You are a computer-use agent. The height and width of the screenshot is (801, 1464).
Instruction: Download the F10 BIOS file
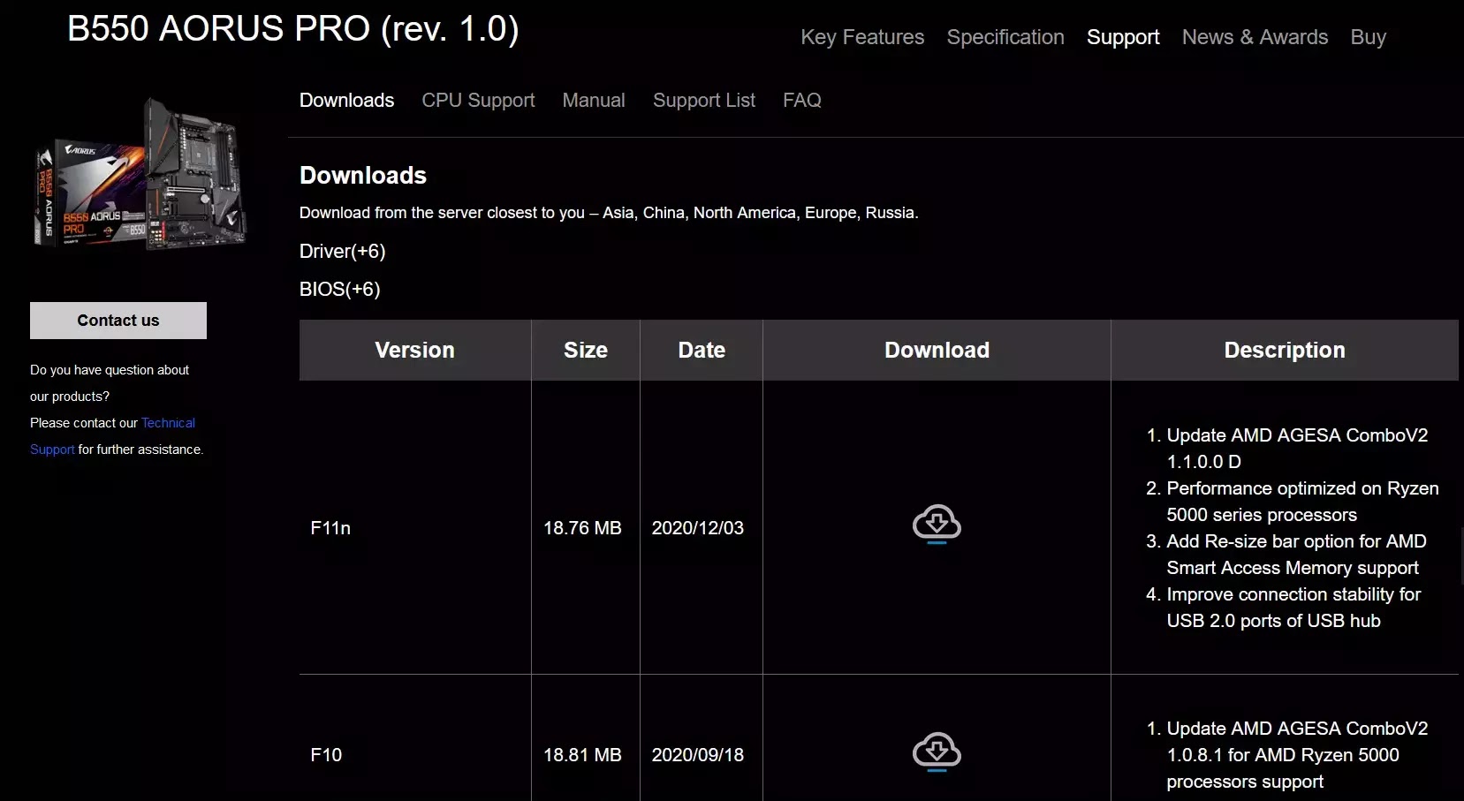click(x=937, y=752)
